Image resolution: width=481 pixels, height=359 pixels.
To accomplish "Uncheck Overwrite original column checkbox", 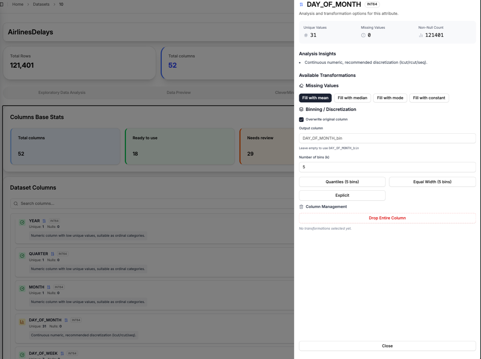I will [301, 119].
